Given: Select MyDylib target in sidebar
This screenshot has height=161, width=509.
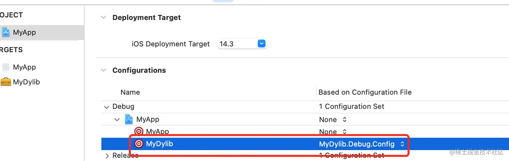Looking at the screenshot, I should click(26, 82).
